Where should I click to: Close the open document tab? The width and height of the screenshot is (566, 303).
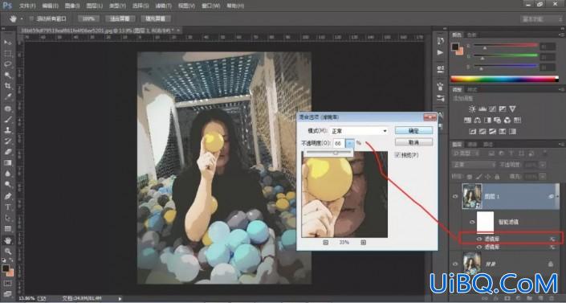178,31
